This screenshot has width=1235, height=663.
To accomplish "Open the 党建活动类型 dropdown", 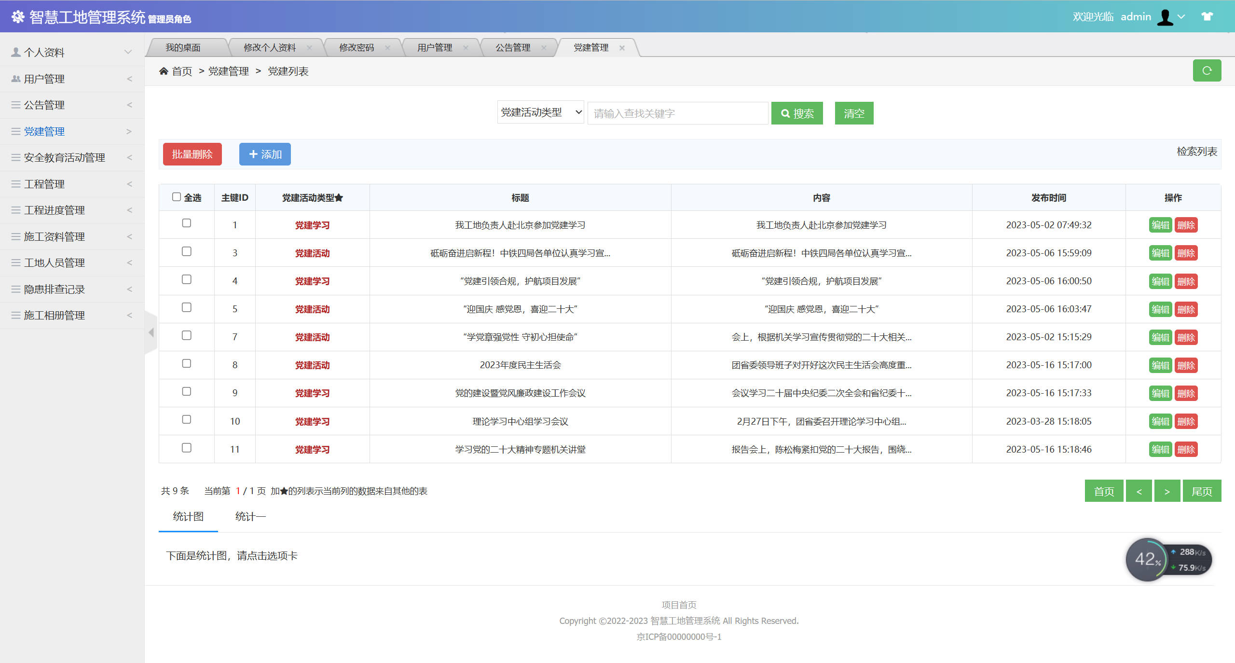I will 540,112.
